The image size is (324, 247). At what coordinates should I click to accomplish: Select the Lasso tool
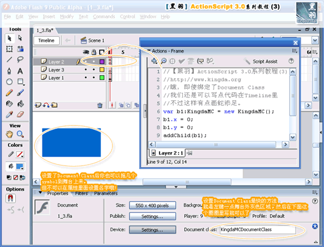click(20, 60)
